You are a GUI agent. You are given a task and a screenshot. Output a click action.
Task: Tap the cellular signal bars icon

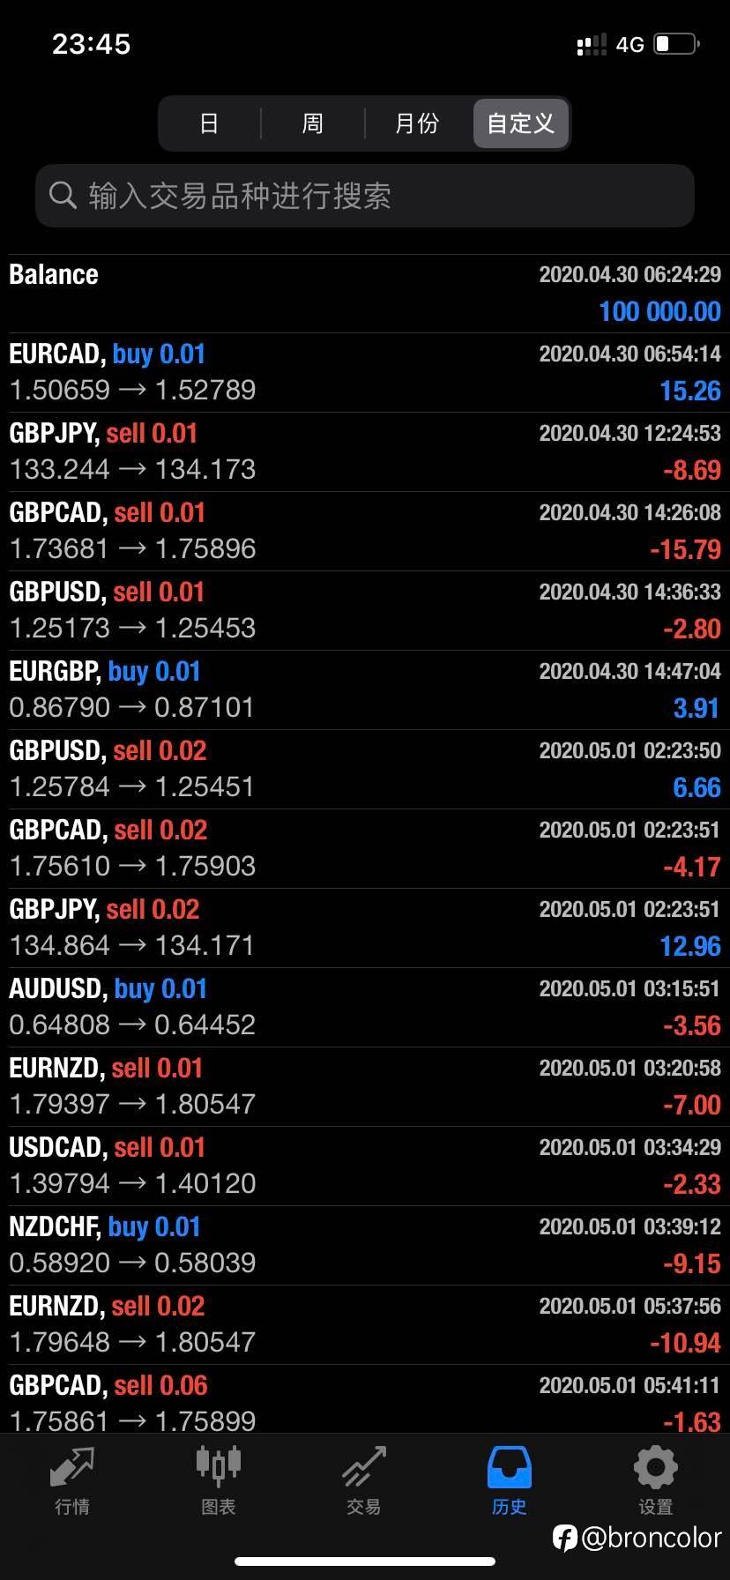(x=592, y=44)
